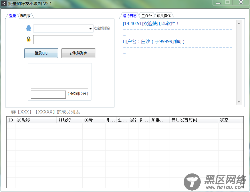Switch to the 群列表 tab

coord(25,16)
